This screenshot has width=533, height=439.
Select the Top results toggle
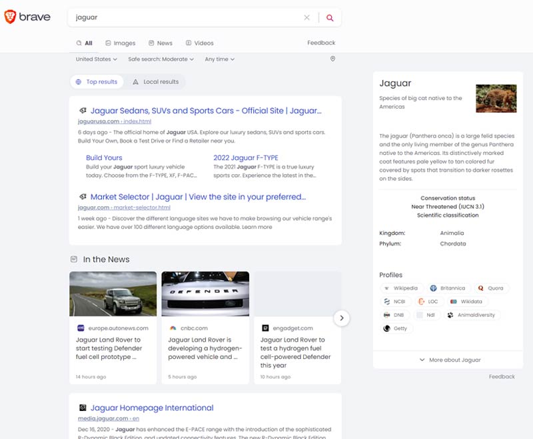(x=96, y=81)
